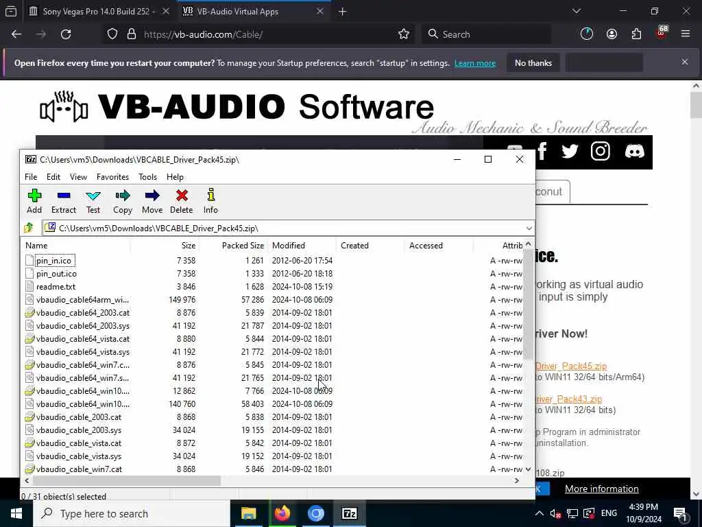Open Windows Start menu
Viewport: 702px width, 527px height.
click(16, 513)
